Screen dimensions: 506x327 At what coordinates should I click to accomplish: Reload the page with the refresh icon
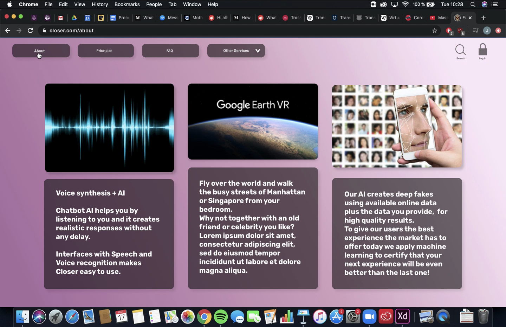click(30, 31)
